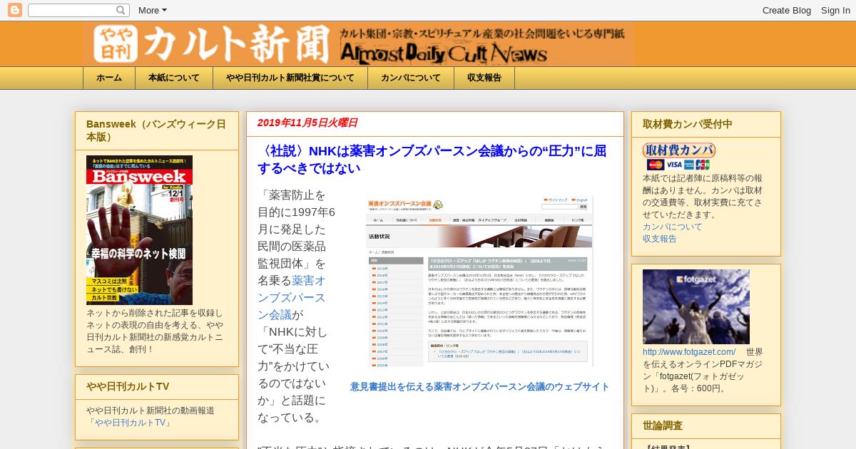Click Create Blog link
This screenshot has height=449, width=856.
click(787, 10)
